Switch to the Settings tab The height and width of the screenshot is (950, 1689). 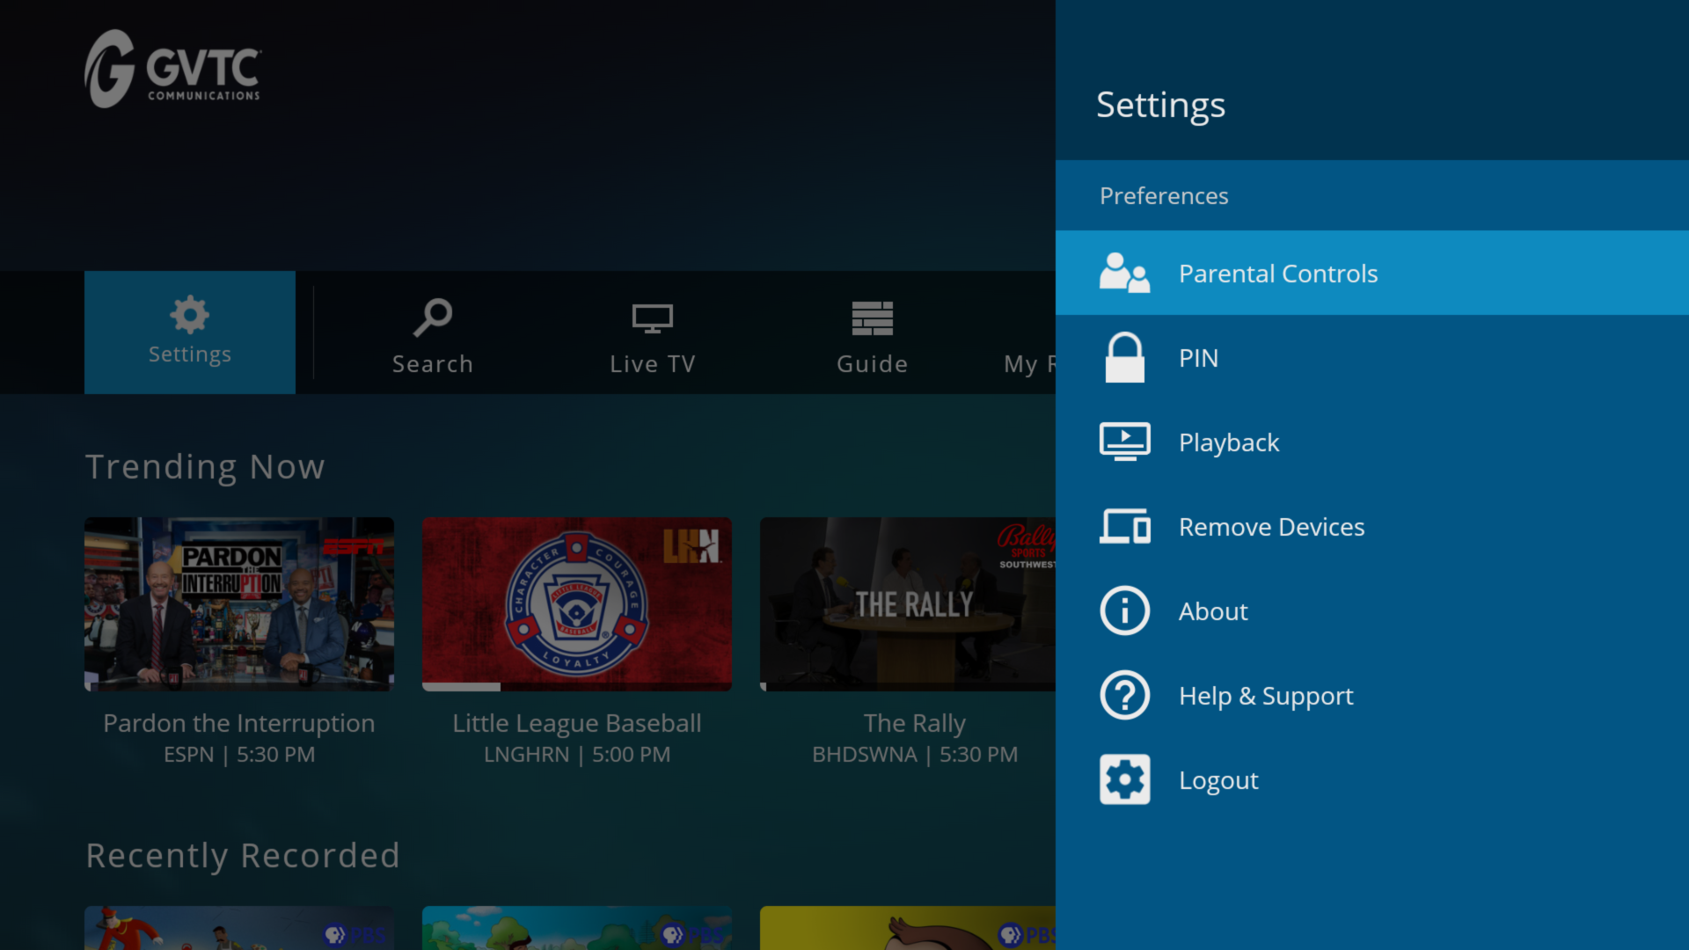point(189,332)
